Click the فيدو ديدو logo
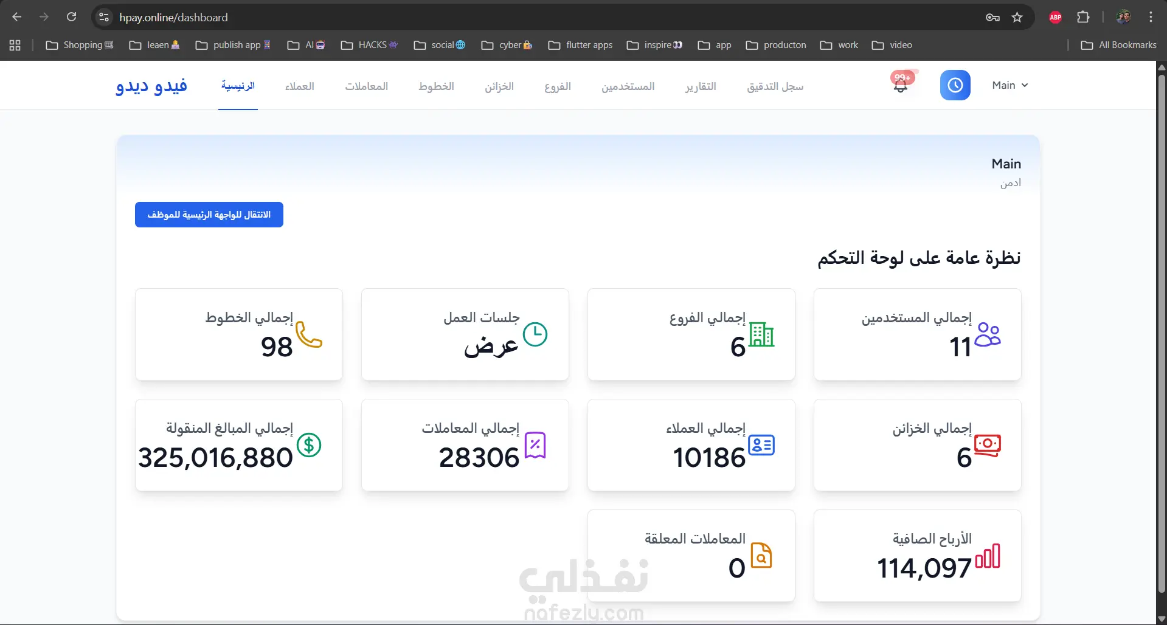1167x625 pixels. [x=151, y=86]
